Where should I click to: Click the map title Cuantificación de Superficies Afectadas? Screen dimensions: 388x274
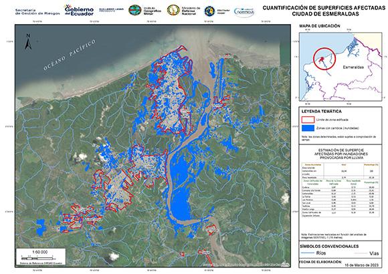coord(324,8)
